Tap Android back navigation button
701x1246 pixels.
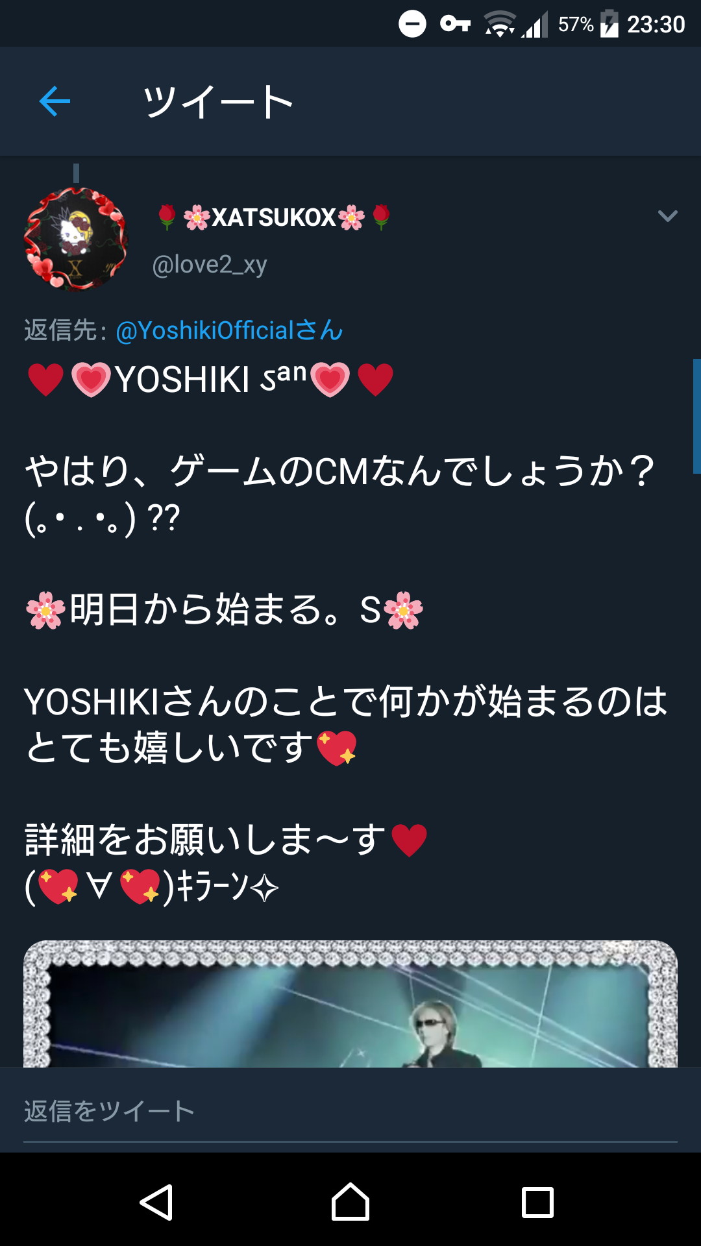[x=156, y=1203]
